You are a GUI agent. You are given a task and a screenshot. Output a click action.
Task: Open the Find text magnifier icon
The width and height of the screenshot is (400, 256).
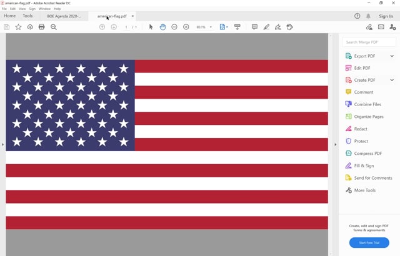click(54, 27)
